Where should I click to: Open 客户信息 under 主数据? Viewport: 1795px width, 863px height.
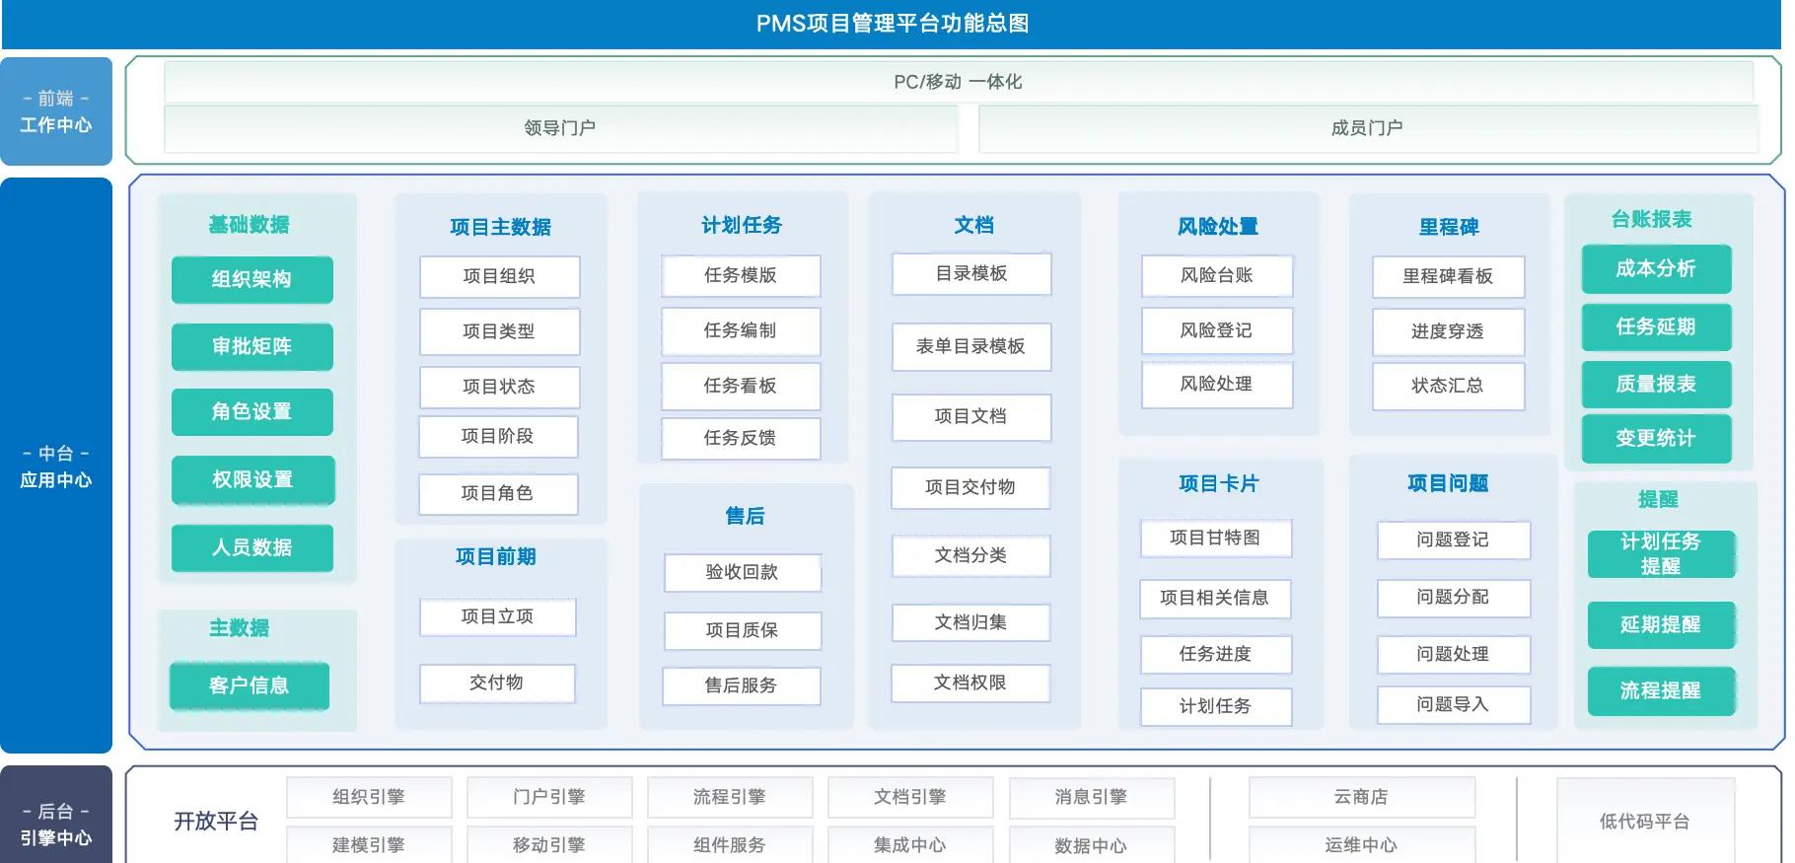249,685
